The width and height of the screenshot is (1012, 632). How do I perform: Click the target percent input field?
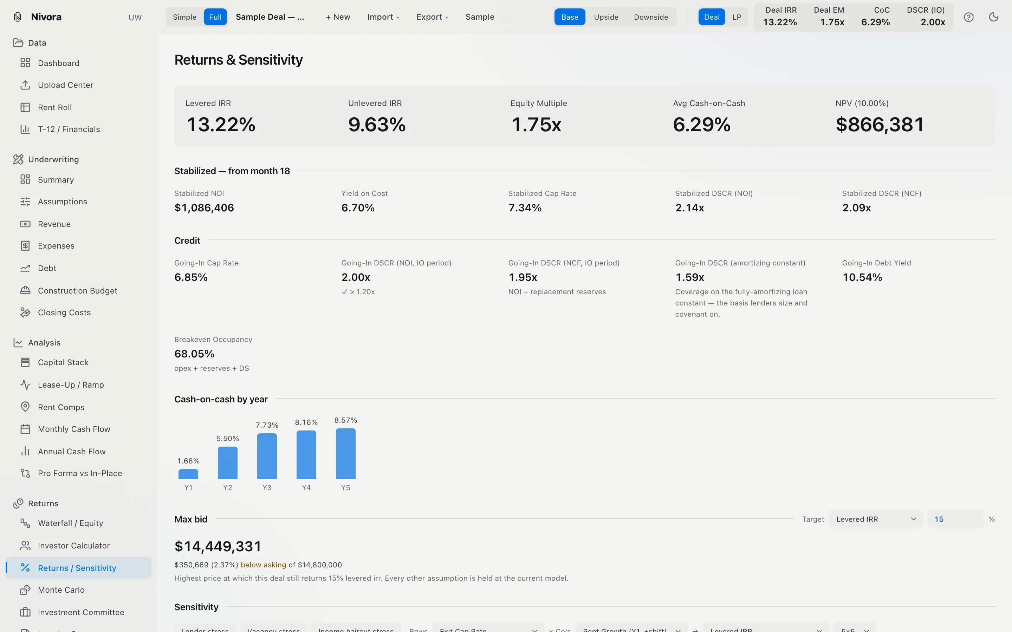pos(955,519)
